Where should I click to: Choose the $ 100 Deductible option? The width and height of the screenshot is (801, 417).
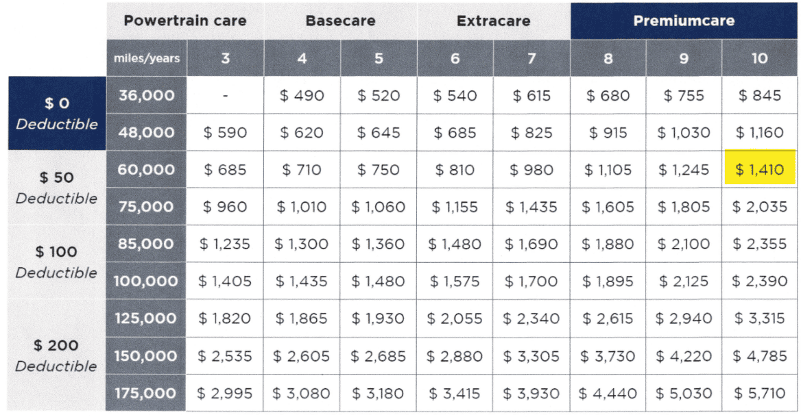(x=57, y=262)
